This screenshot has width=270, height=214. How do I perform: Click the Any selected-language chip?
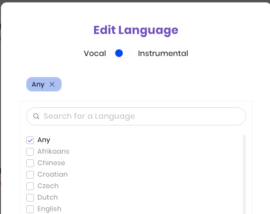[x=44, y=84]
